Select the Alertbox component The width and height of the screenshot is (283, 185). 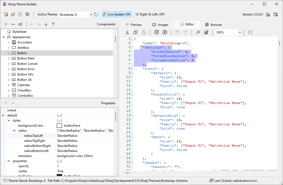click(x=23, y=48)
